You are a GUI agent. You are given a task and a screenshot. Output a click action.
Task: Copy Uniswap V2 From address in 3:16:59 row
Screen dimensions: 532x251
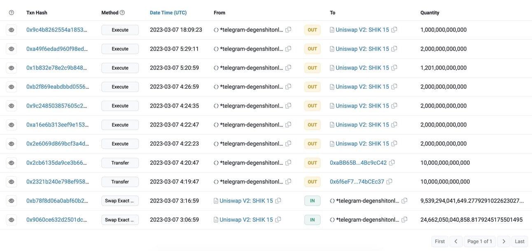(278, 201)
